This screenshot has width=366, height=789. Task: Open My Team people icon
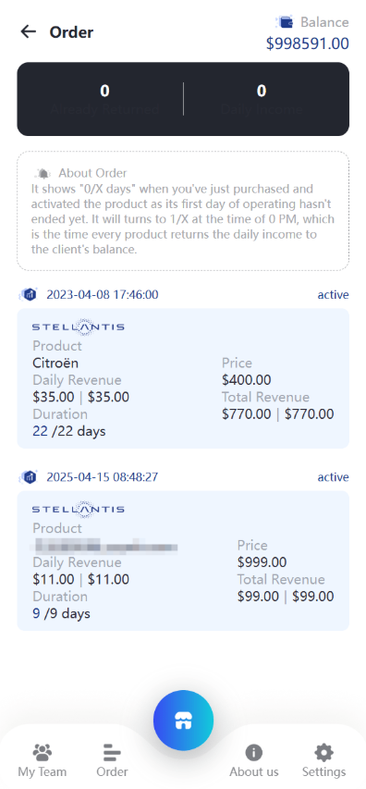pos(43,753)
